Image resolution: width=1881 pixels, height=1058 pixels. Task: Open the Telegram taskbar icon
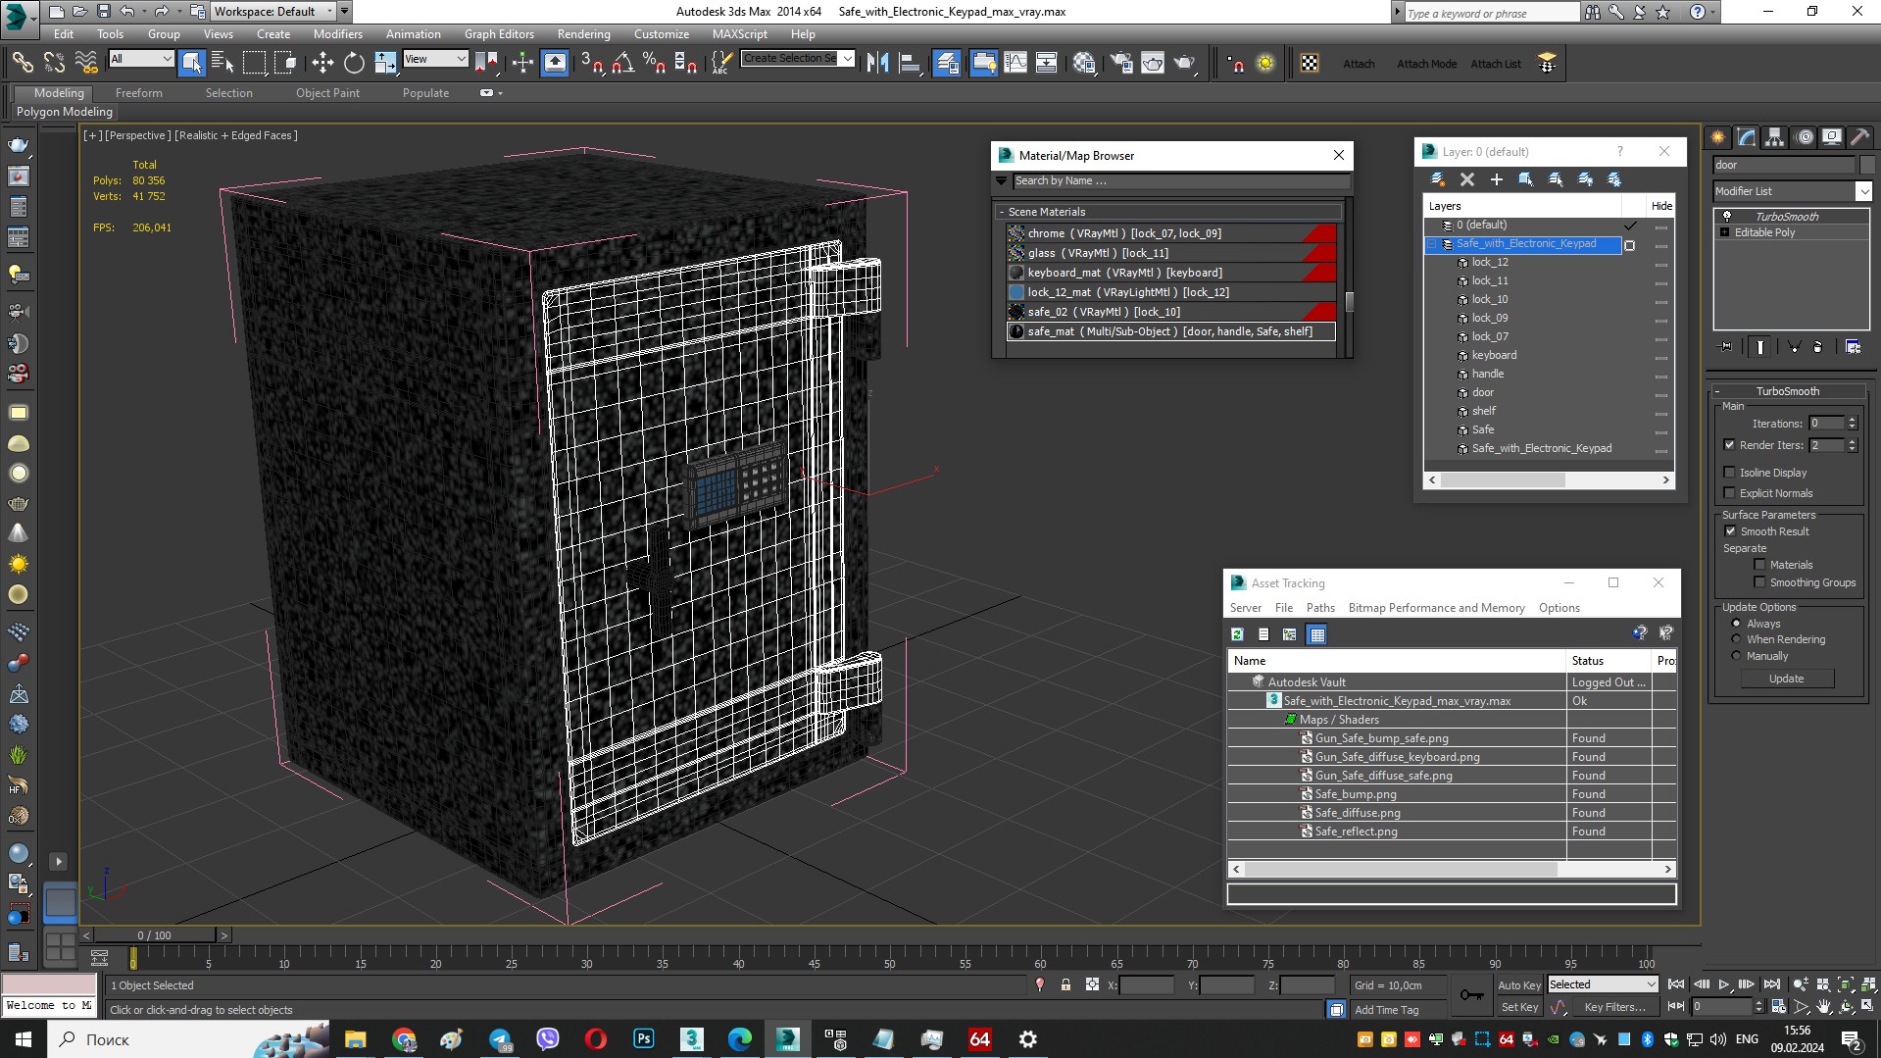tap(501, 1039)
